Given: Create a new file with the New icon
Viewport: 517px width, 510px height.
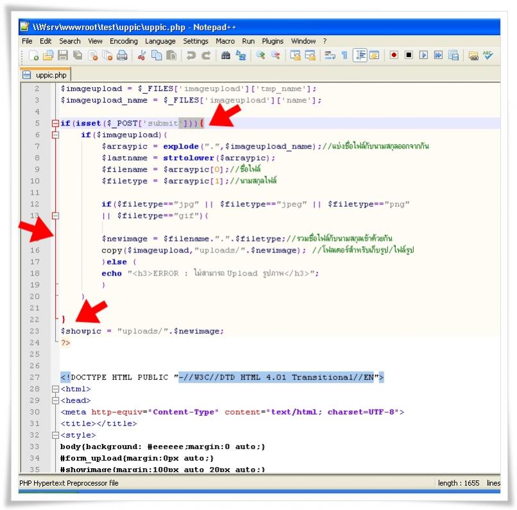Looking at the screenshot, I should (x=33, y=55).
